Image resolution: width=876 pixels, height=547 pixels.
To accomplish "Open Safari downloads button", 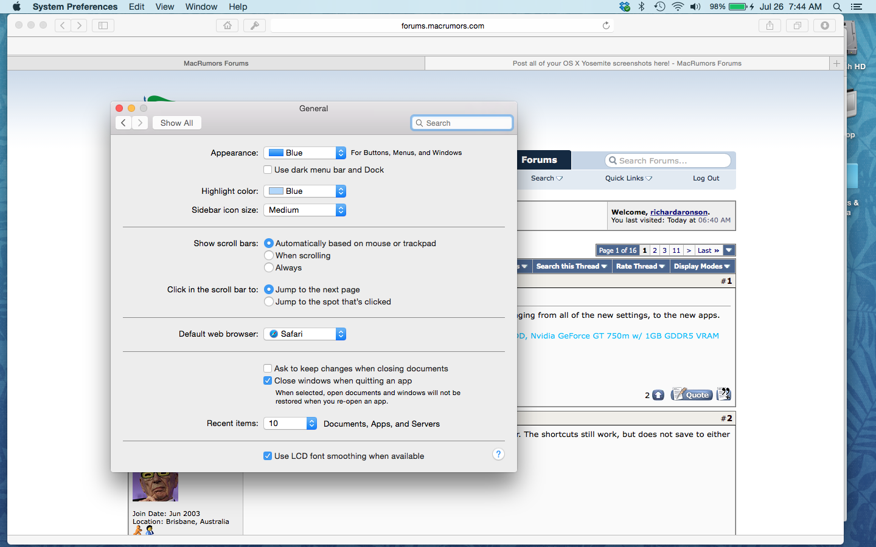I will coord(824,26).
